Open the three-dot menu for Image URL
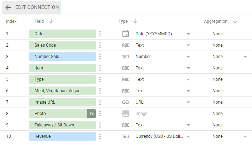Image resolution: width=252 pixels, height=146 pixels. (x=100, y=102)
